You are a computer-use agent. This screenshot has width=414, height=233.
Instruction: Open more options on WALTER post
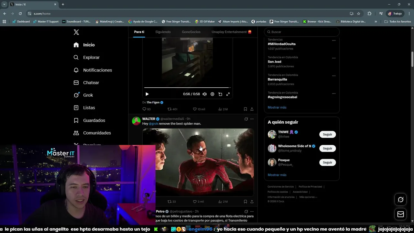[x=252, y=119]
